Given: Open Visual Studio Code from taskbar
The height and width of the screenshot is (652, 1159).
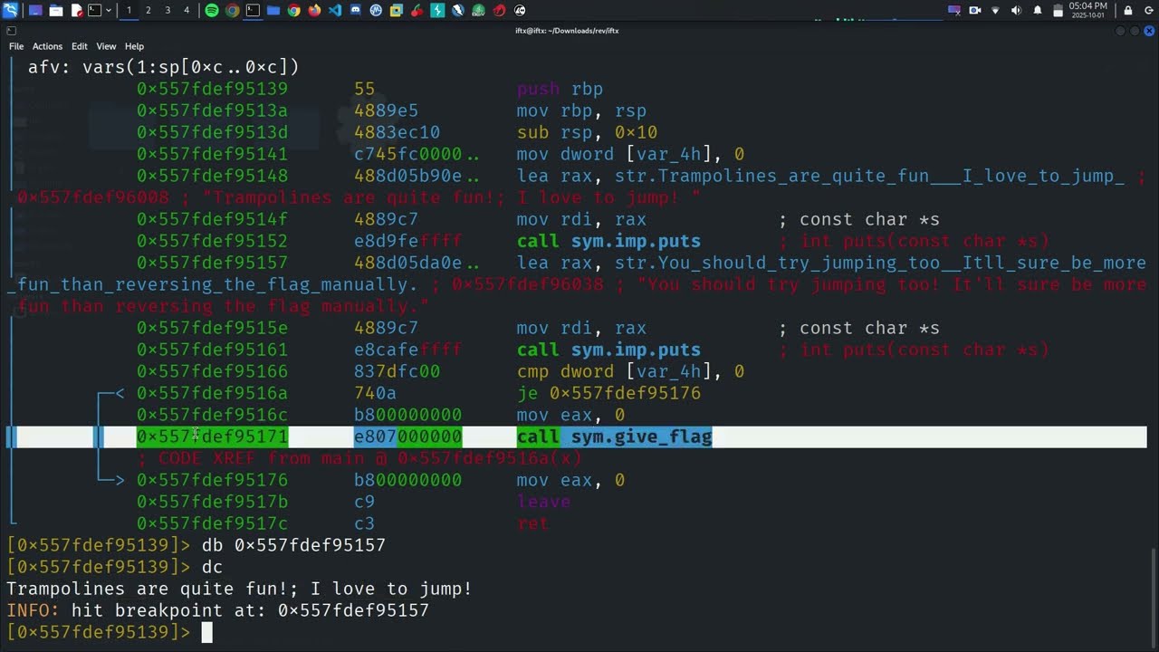Looking at the screenshot, I should (335, 11).
